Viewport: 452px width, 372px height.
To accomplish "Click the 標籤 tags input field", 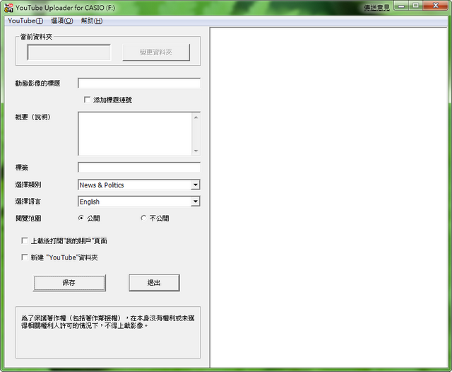I will tap(139, 168).
